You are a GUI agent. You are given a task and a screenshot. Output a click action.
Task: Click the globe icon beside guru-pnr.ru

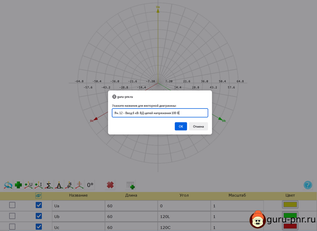pos(114,97)
